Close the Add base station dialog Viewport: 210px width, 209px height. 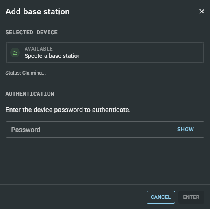[x=202, y=11]
